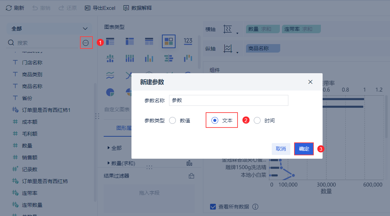Choose the selected custom chart icon

tap(169, 41)
